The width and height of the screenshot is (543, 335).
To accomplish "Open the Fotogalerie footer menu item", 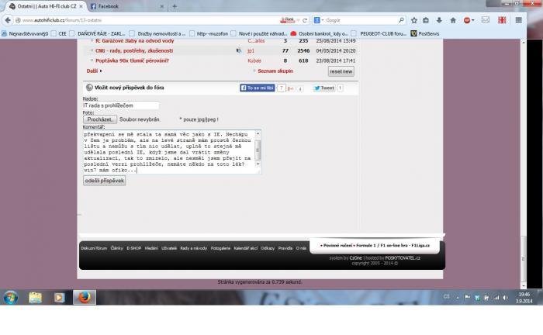I will click(221, 248).
